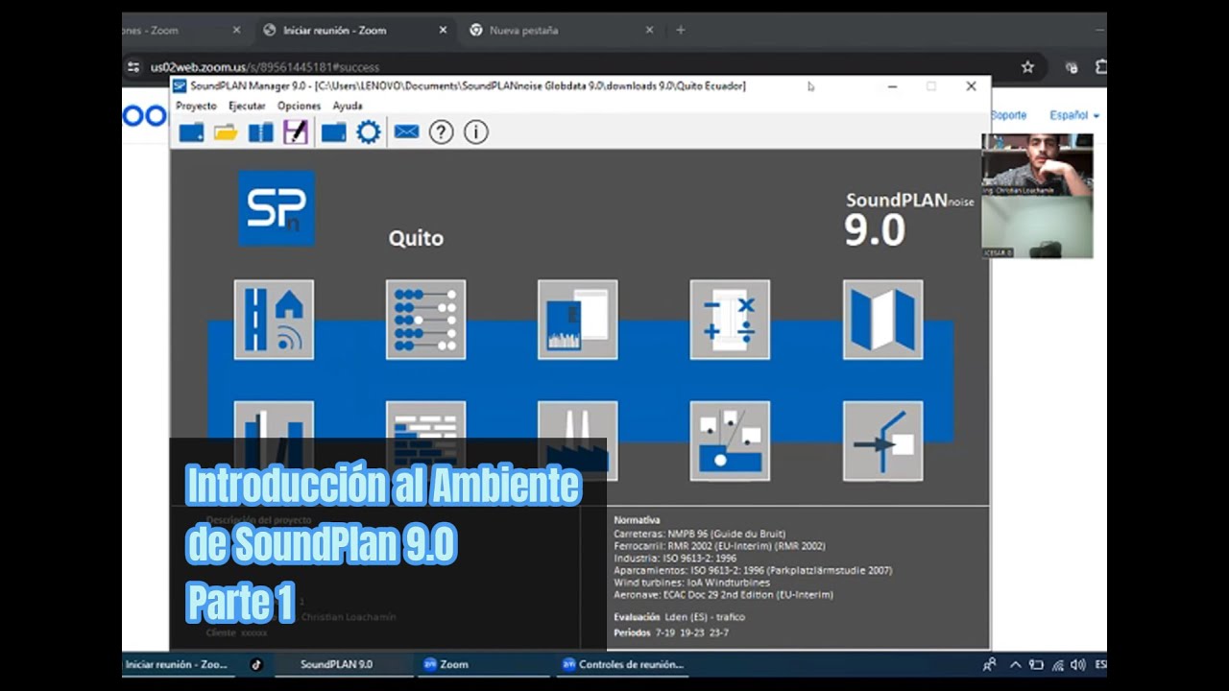
Task: Expand the Español language dropdown
Action: coord(1073,115)
